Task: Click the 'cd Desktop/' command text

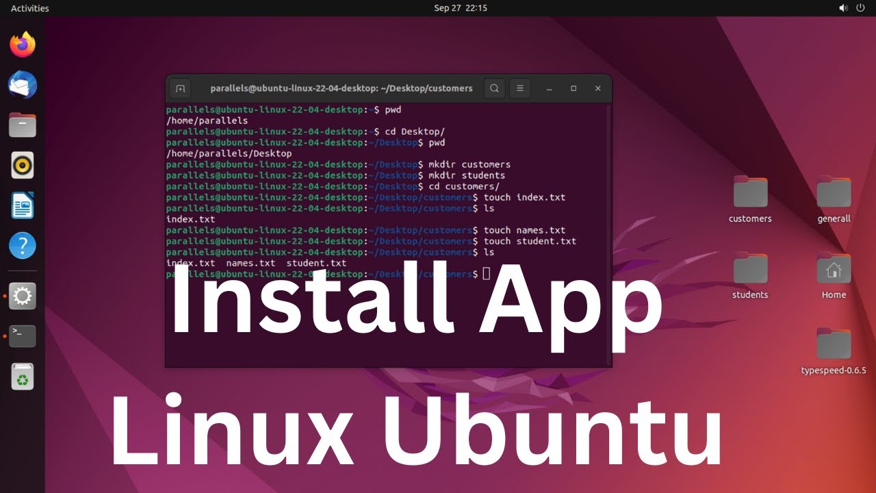Action: tap(415, 131)
